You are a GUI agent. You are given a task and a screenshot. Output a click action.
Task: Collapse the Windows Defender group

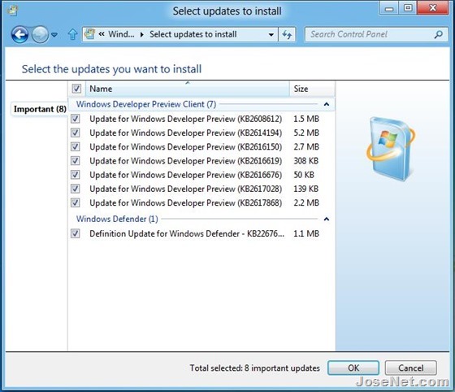point(327,219)
